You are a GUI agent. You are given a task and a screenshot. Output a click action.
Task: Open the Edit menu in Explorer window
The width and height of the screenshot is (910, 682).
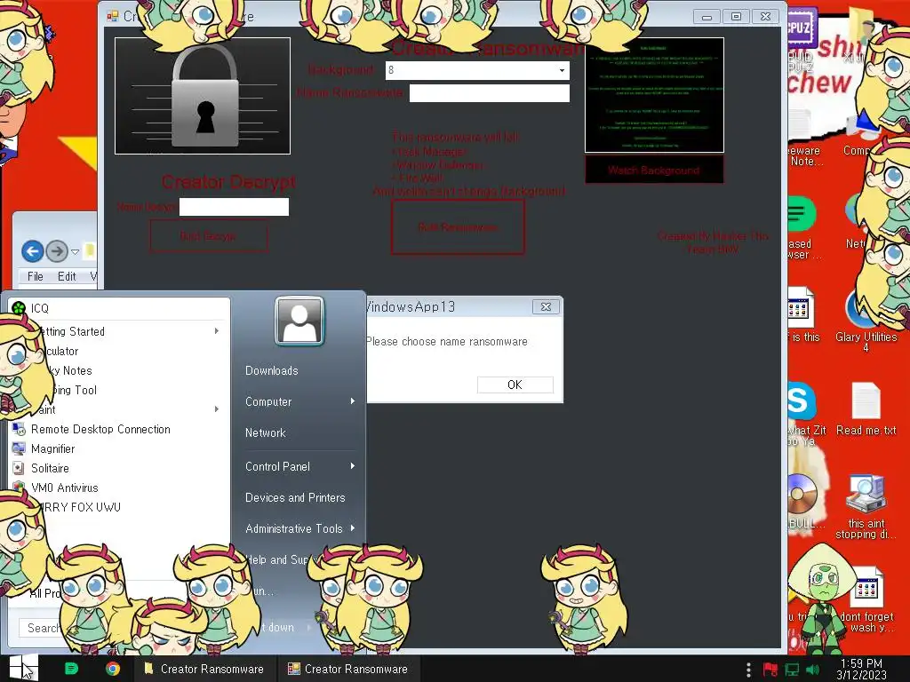point(66,277)
